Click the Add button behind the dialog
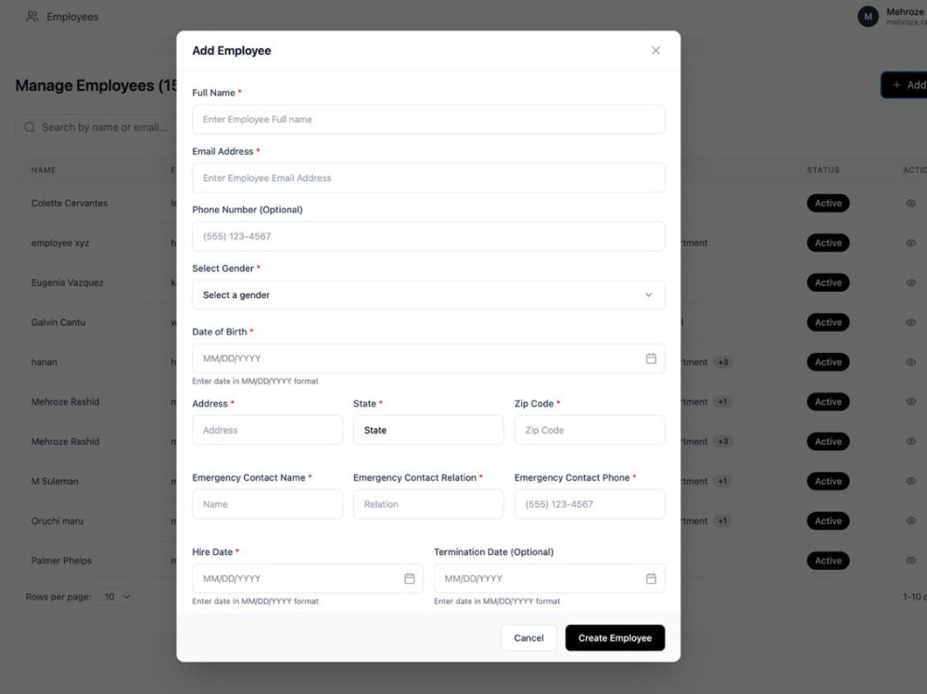This screenshot has width=927, height=694. [x=905, y=85]
